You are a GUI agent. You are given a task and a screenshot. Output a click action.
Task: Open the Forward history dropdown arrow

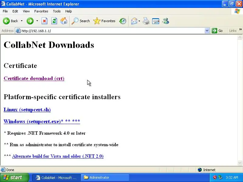coord(37,21)
